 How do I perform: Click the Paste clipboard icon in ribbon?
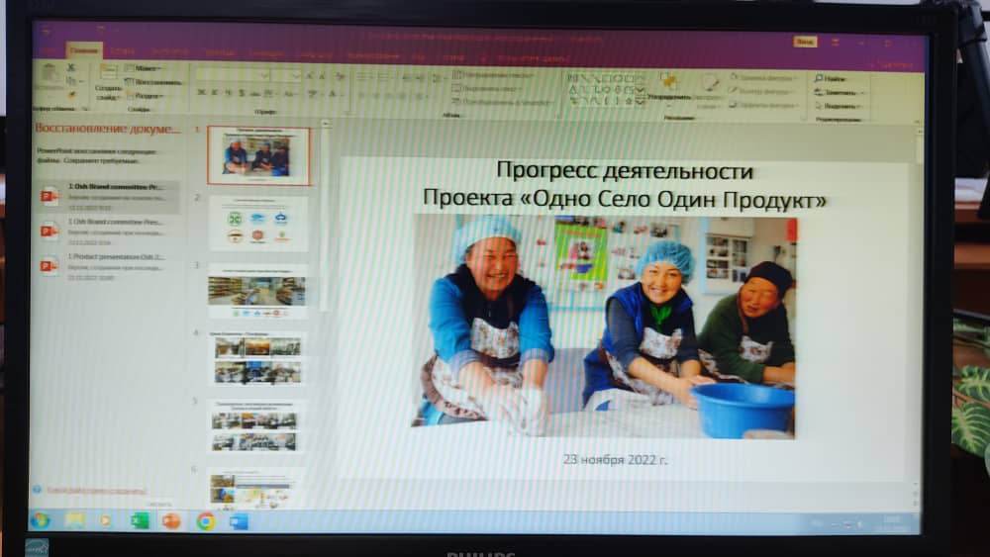pyautogui.click(x=47, y=78)
